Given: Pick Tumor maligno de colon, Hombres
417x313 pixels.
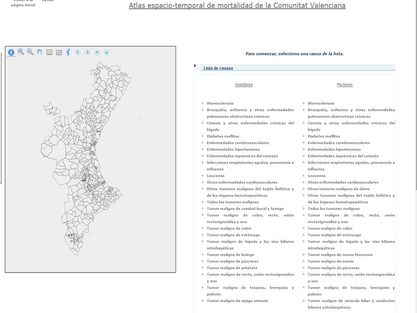Looking at the screenshot, I should pos(229,228).
